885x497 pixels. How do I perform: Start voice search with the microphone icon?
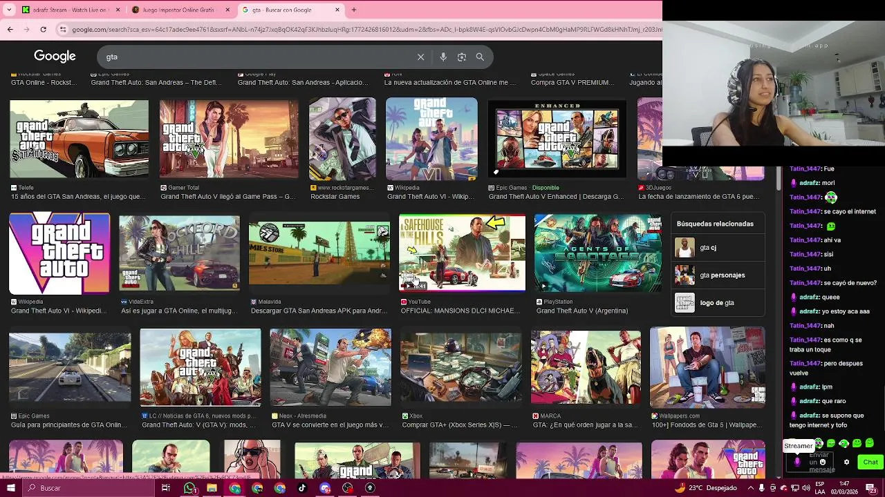coord(443,57)
